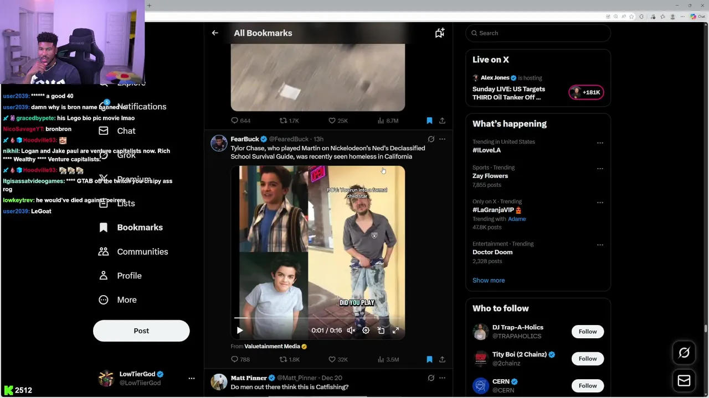Expand the More menu in the sidebar

coord(117,300)
